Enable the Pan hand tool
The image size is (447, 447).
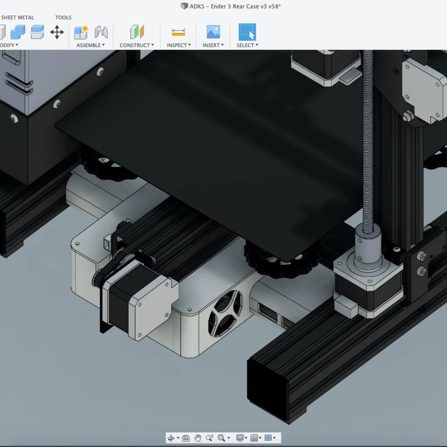click(x=198, y=438)
